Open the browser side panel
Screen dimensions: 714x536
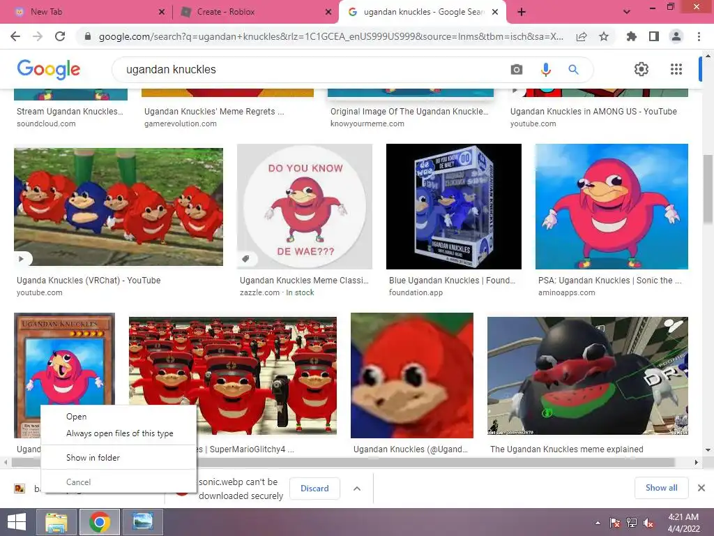point(654,36)
